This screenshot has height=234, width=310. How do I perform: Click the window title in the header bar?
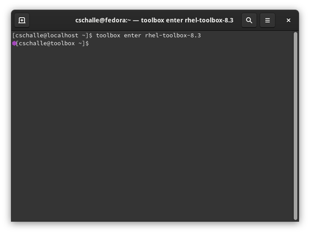point(154,20)
